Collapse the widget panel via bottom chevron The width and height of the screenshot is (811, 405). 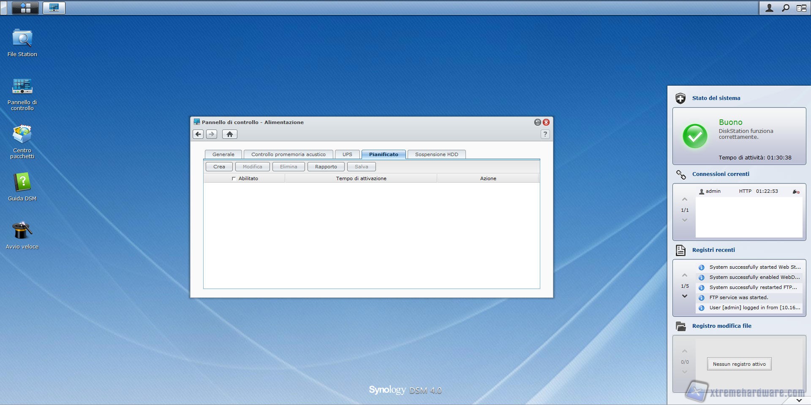point(799,400)
